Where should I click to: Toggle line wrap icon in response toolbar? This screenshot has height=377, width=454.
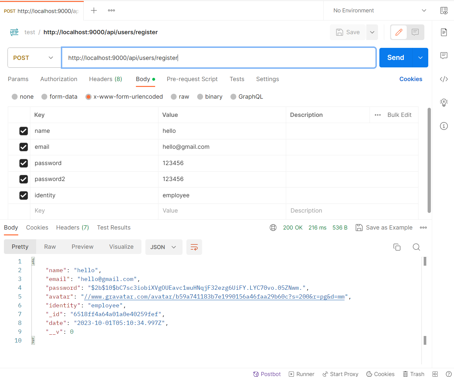click(194, 247)
